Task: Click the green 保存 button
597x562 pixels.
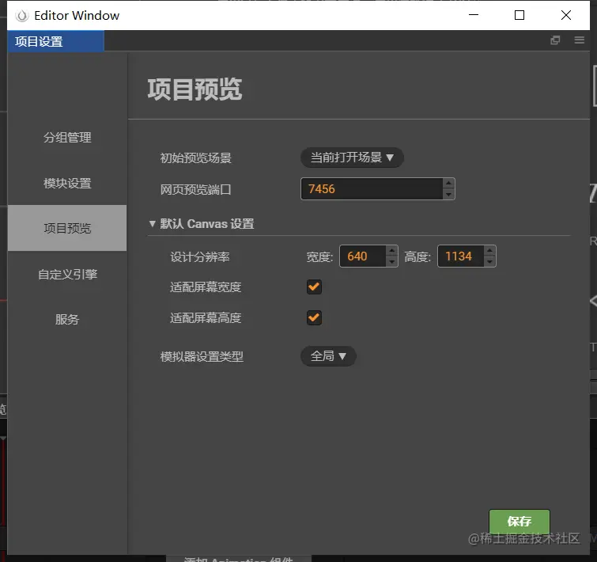Action: click(x=520, y=522)
